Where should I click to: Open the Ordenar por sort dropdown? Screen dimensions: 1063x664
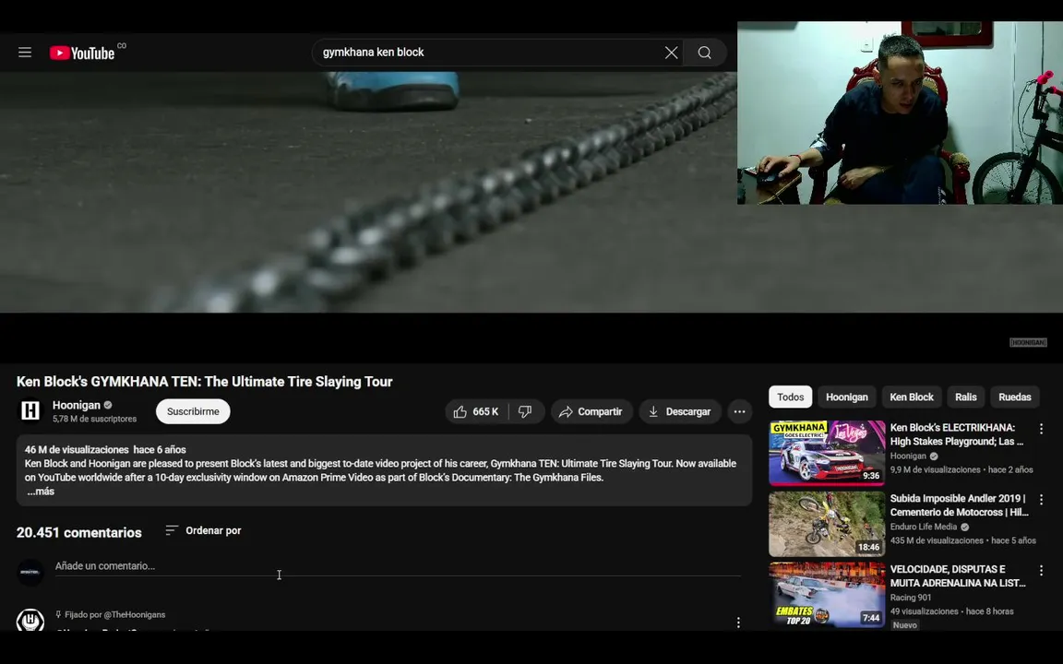(x=203, y=530)
